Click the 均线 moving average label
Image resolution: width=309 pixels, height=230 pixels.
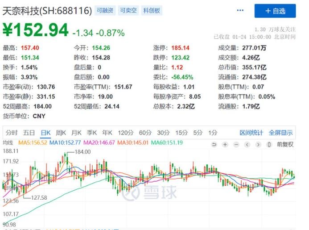pos(8,142)
